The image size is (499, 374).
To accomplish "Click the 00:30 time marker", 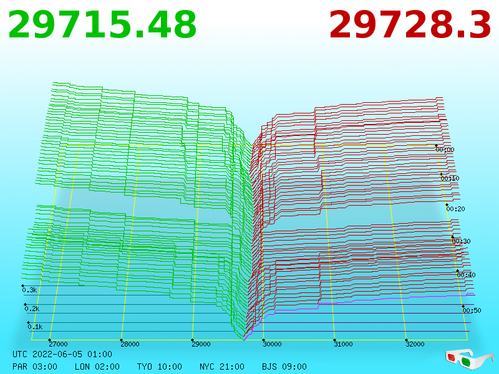I will [461, 241].
